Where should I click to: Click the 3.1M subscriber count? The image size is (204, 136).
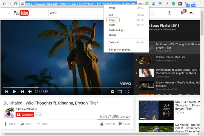38,115
